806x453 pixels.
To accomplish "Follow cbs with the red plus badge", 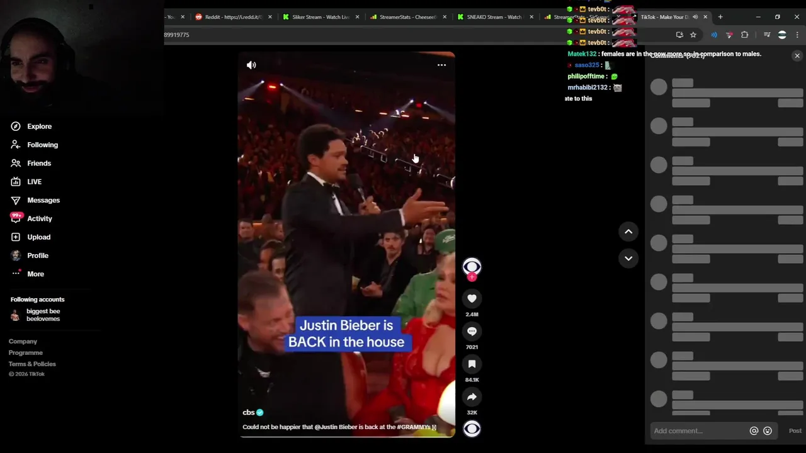I will [472, 277].
